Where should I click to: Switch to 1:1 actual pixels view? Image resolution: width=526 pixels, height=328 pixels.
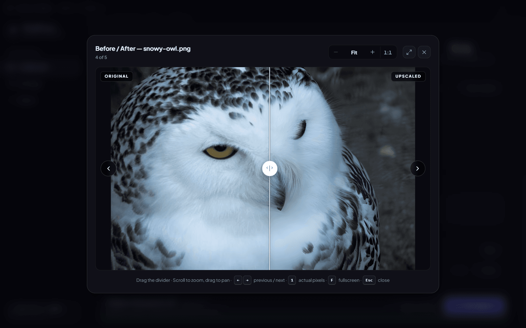pos(388,52)
